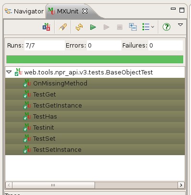
Task: Click the greyed-out run failures play button
Action: 107,27
